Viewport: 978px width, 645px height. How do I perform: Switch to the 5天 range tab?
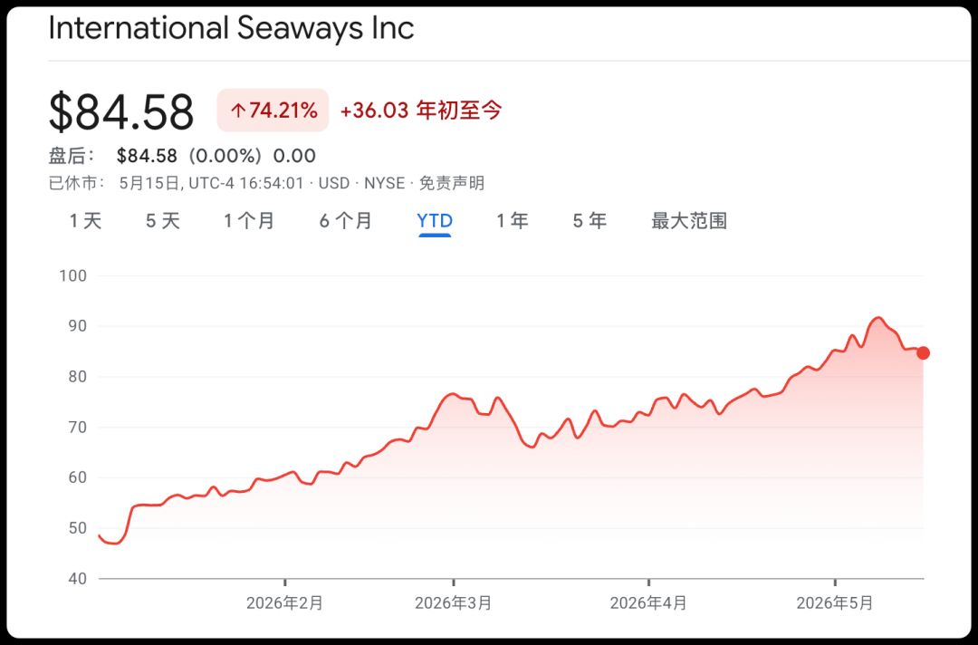[163, 221]
